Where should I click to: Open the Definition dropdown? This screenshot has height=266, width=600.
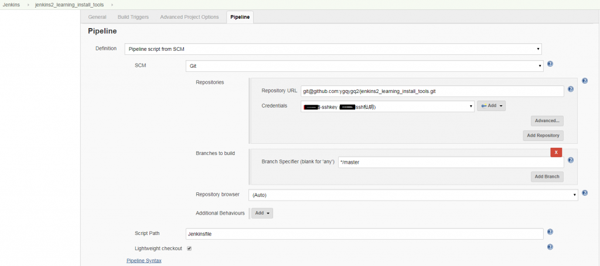point(333,49)
